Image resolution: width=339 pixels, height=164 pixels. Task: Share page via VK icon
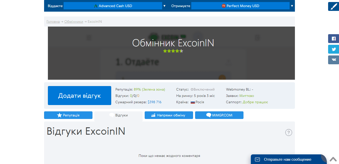coord(333,60)
